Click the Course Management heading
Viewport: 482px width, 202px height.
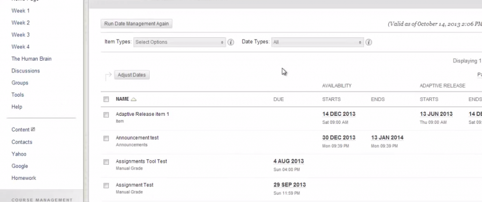click(42, 200)
